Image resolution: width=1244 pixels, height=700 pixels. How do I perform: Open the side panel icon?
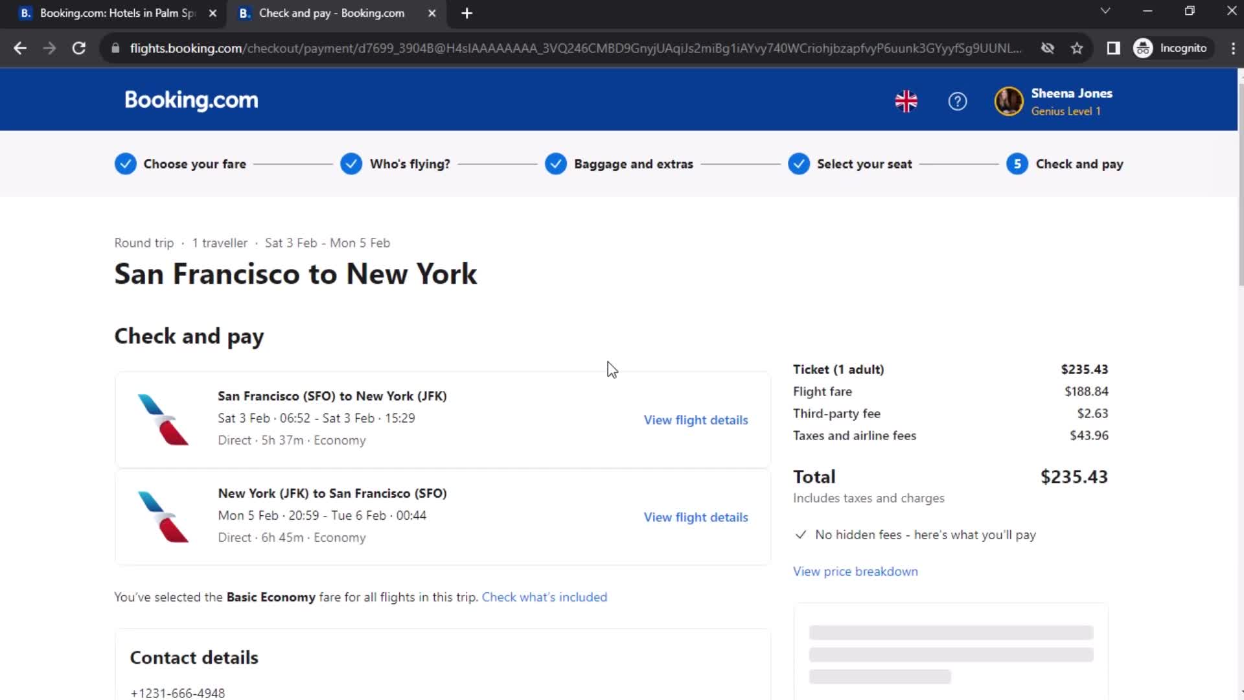pyautogui.click(x=1113, y=48)
